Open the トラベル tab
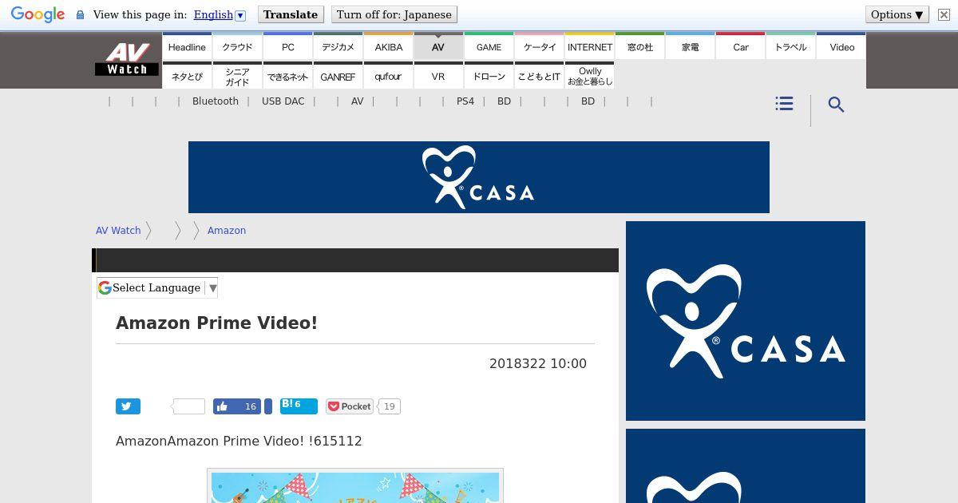The height and width of the screenshot is (503, 958). tap(791, 46)
